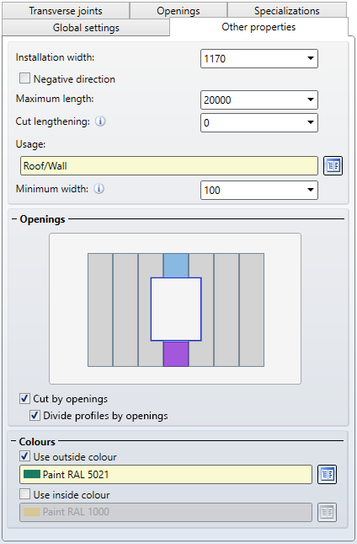Uncheck Divide profiles by openings
Screen dimensions: 357x544
pyautogui.click(x=35, y=415)
